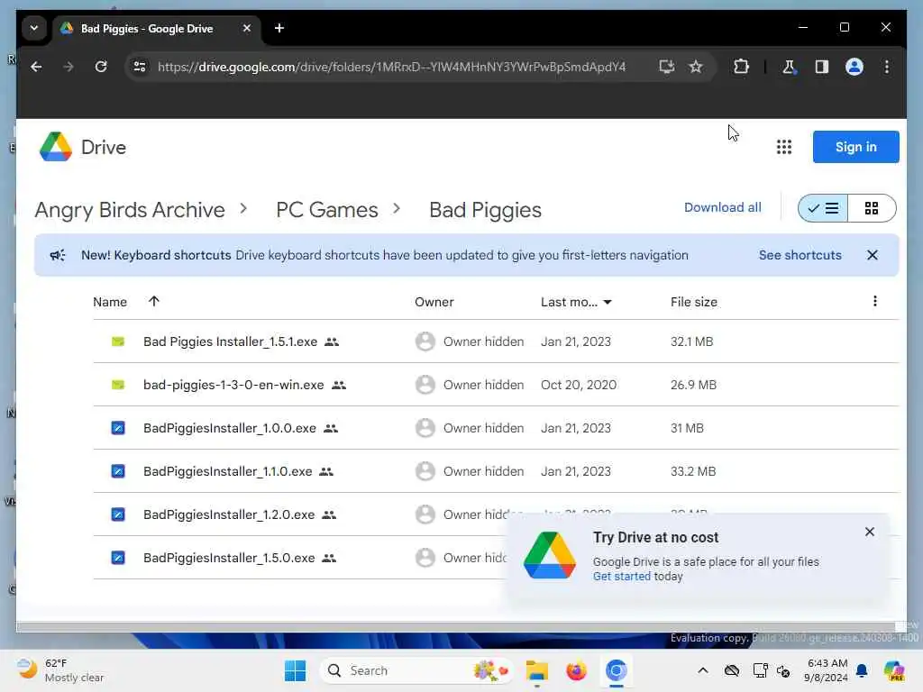Sort by the Name column header
The width and height of the screenshot is (923, 692).
pyautogui.click(x=110, y=302)
